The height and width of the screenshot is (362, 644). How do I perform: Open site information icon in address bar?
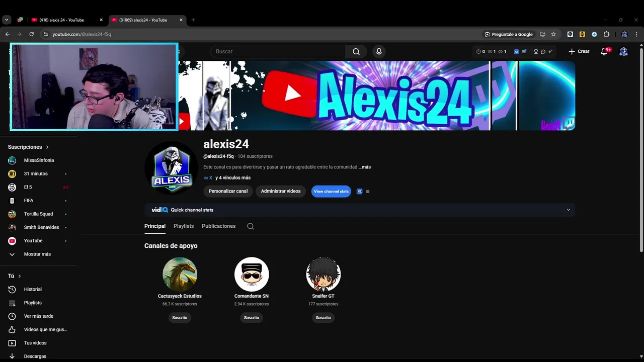coord(45,34)
